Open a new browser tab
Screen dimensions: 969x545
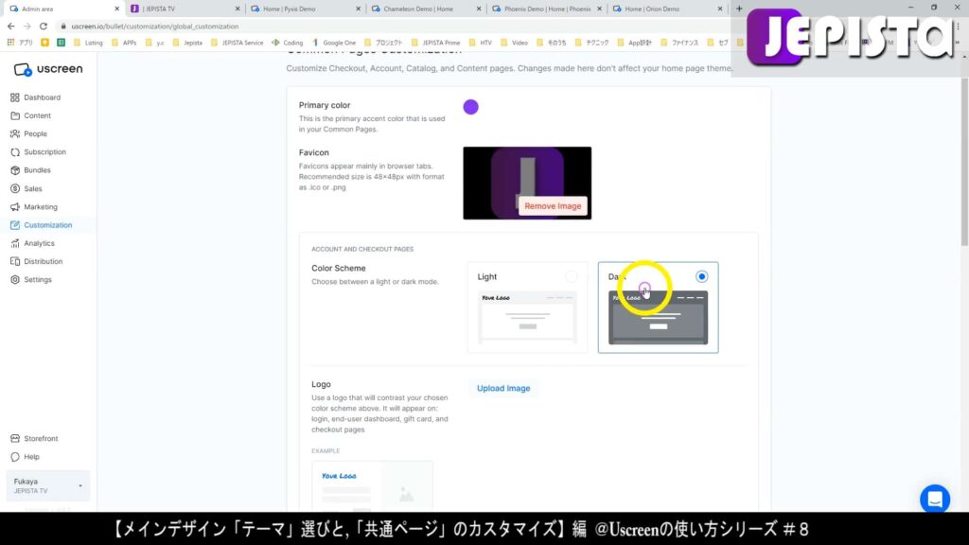pos(739,9)
